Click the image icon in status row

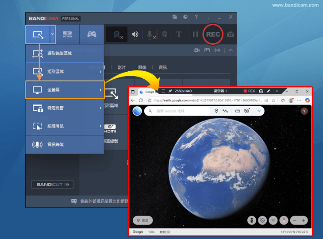click(207, 50)
